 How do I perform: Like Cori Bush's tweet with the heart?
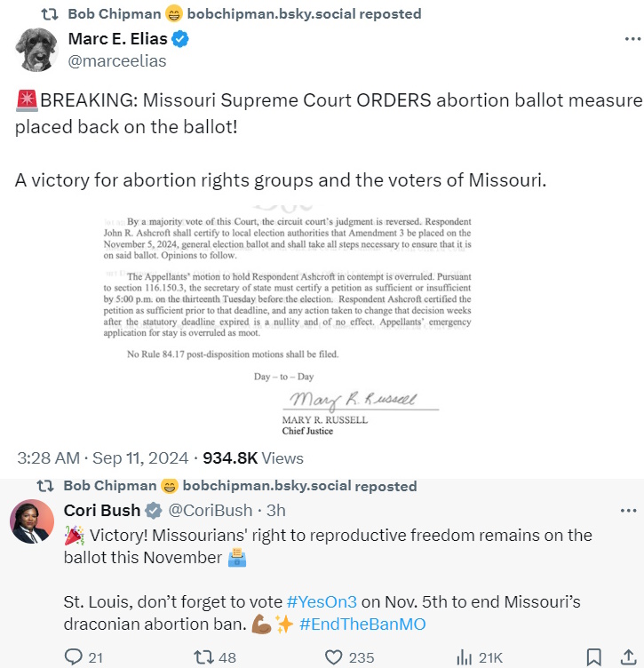point(334,657)
